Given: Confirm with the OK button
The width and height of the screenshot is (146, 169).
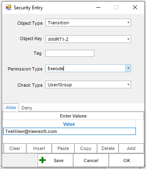Looking at the screenshot, I should (127, 160).
